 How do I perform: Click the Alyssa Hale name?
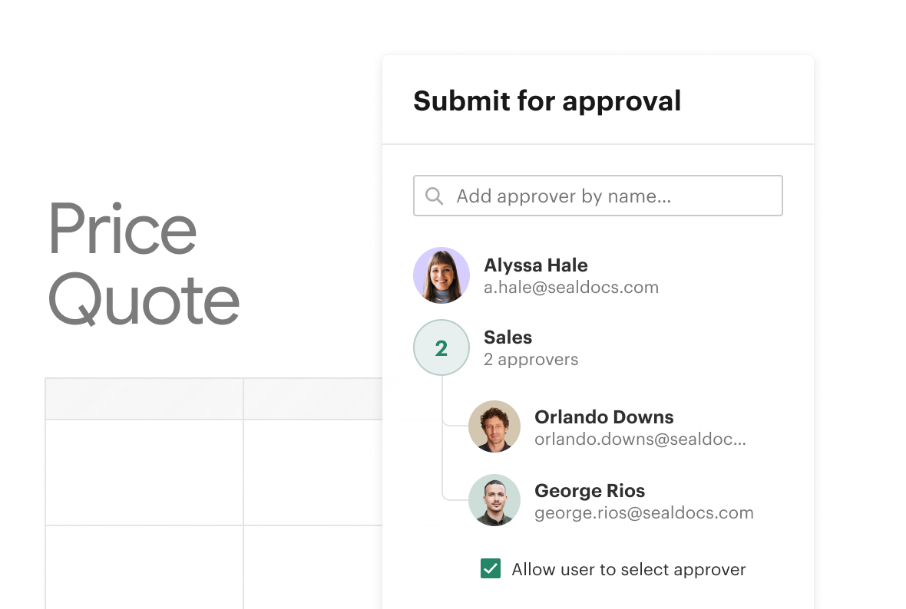pyautogui.click(x=536, y=265)
